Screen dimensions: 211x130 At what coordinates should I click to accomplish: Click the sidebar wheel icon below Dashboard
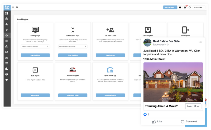tap(7, 19)
